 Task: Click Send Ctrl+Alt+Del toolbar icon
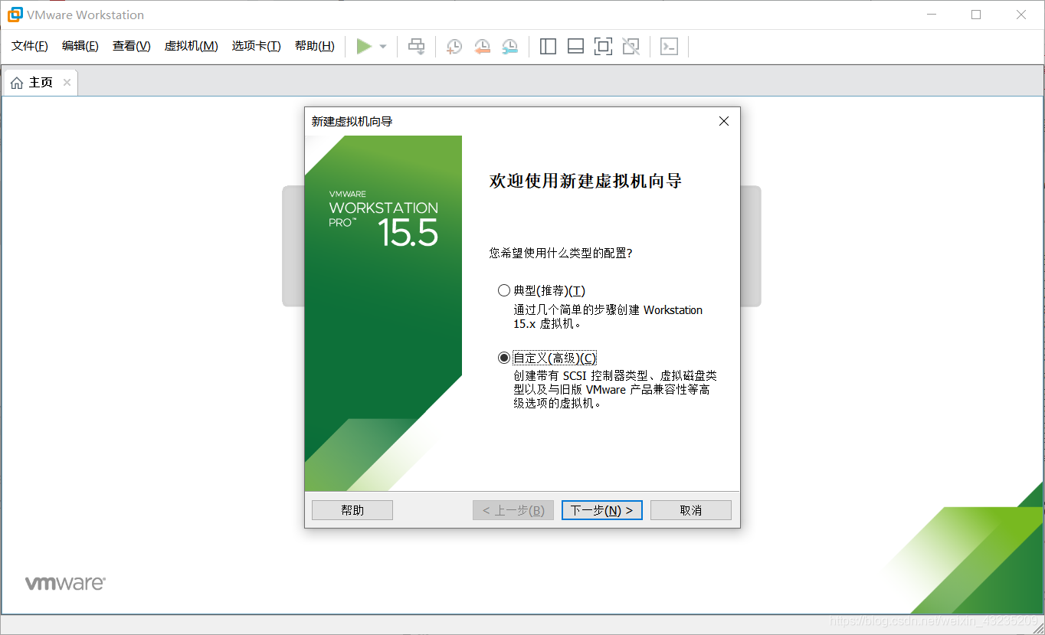coord(416,47)
